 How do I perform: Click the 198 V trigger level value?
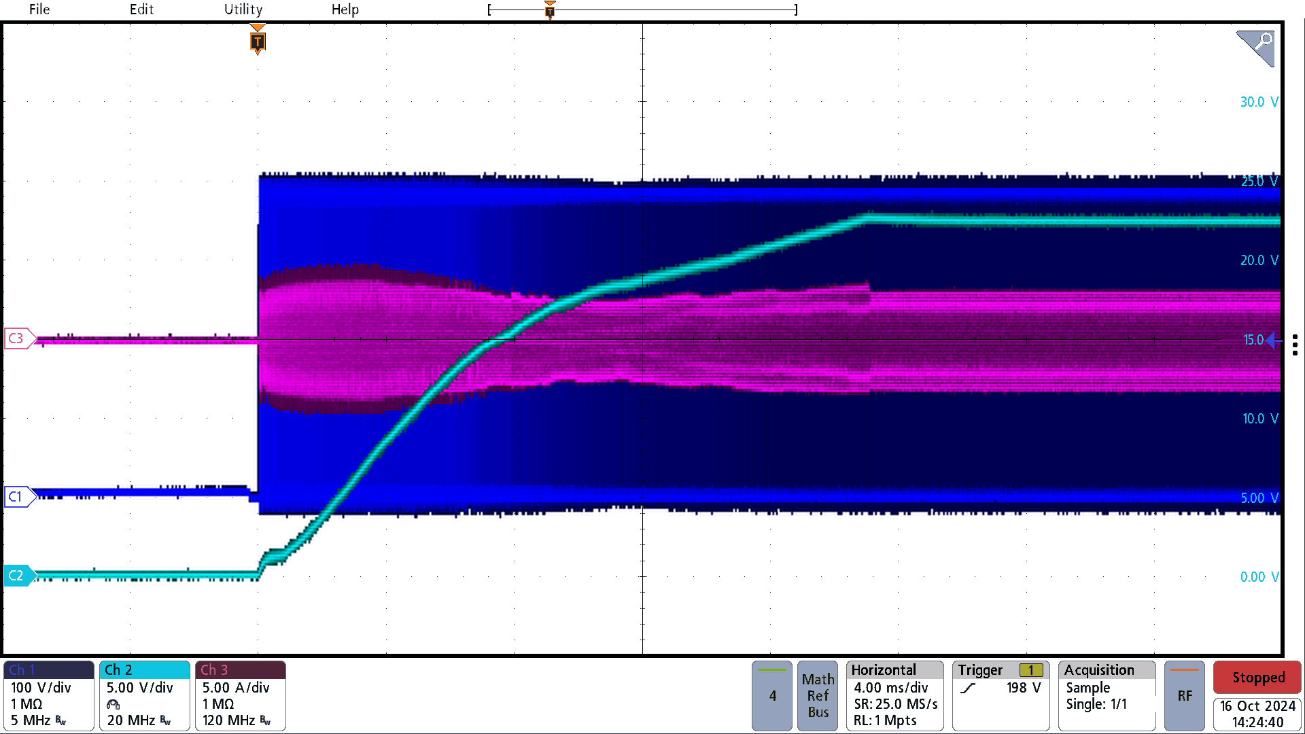click(1024, 688)
